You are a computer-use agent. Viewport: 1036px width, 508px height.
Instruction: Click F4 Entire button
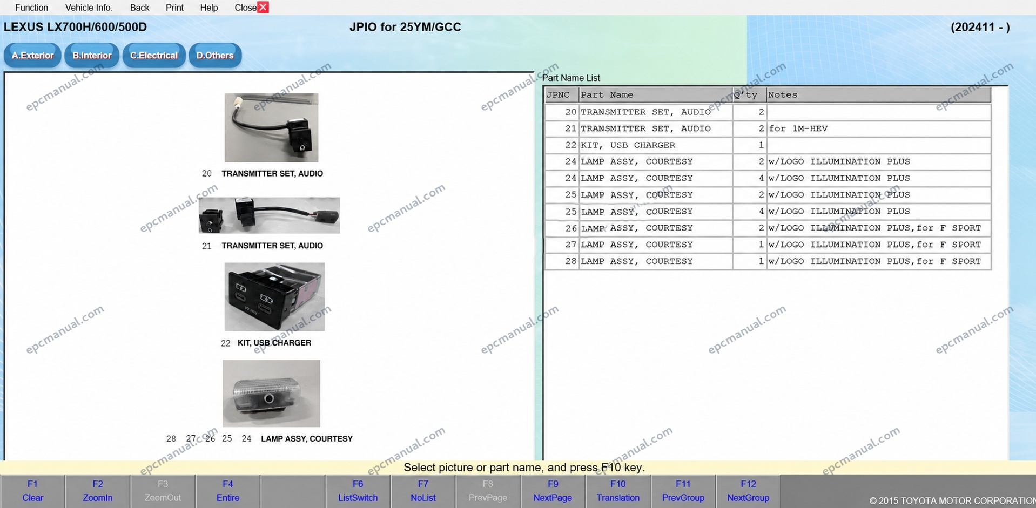(228, 491)
